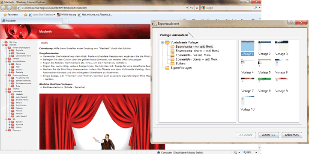Click the Google search magnifier icon

coord(255,8)
